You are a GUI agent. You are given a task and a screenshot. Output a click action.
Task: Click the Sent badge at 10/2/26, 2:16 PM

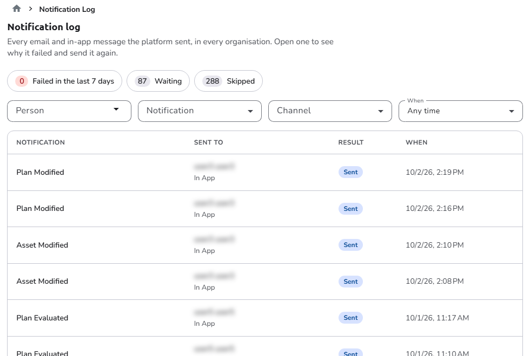(x=350, y=209)
